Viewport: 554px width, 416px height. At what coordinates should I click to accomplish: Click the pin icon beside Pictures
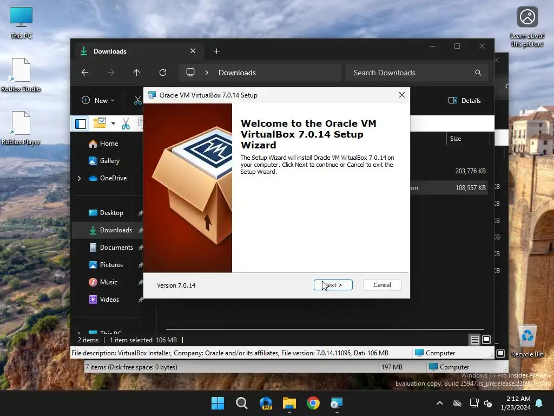coord(140,265)
